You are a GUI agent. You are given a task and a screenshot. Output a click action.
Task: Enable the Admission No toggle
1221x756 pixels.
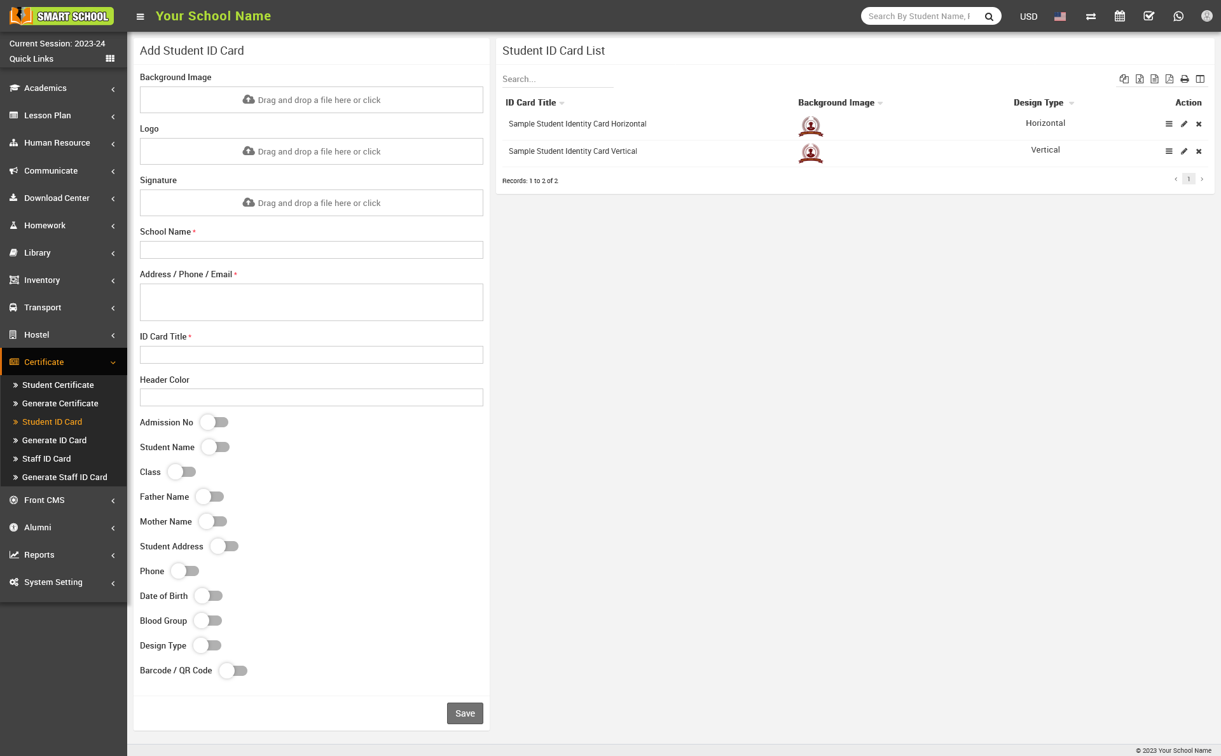[x=214, y=422]
